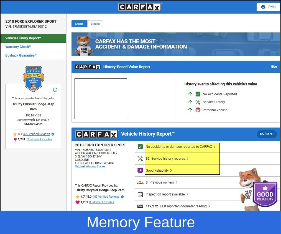Image resolution: width=281 pixels, height=234 pixels.
Task: Hide the History-Based Value Report
Action: [274, 67]
